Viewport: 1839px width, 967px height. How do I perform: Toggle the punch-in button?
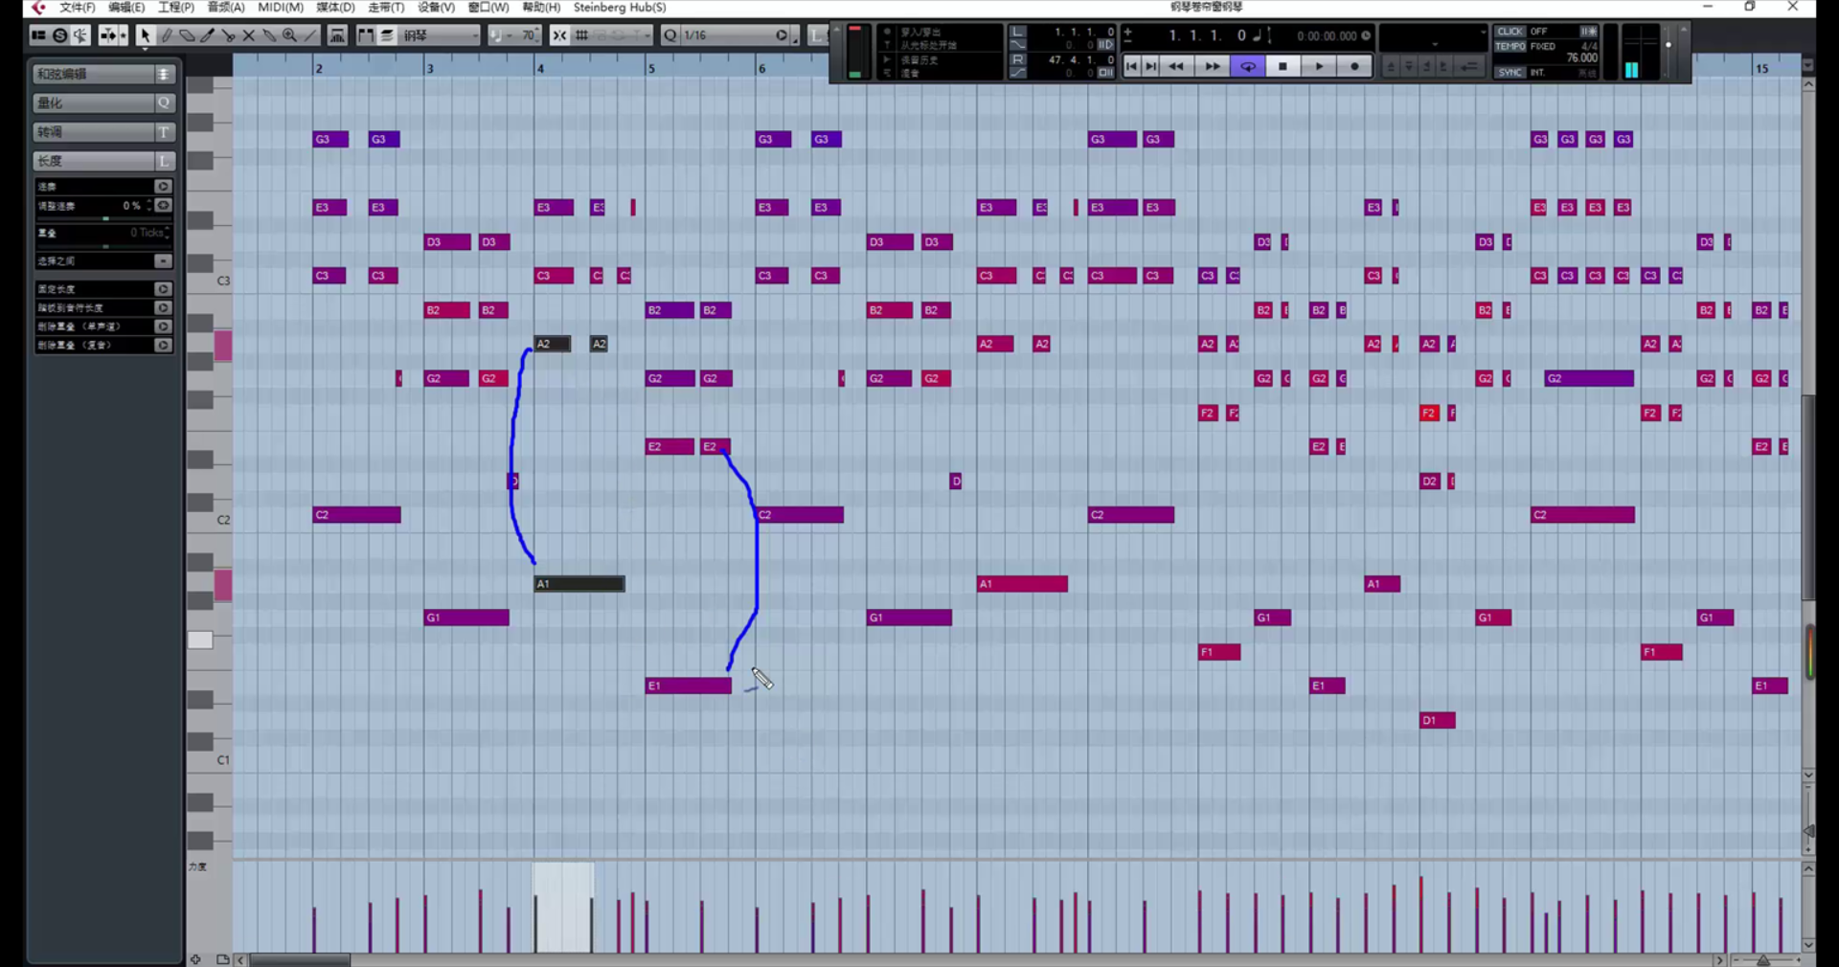tap(1018, 45)
